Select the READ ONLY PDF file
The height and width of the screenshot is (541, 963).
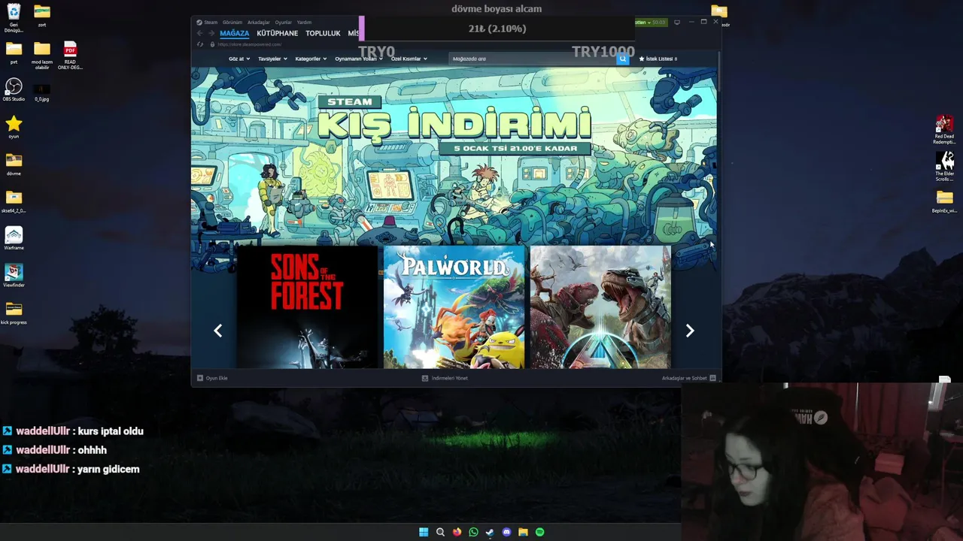click(x=70, y=56)
